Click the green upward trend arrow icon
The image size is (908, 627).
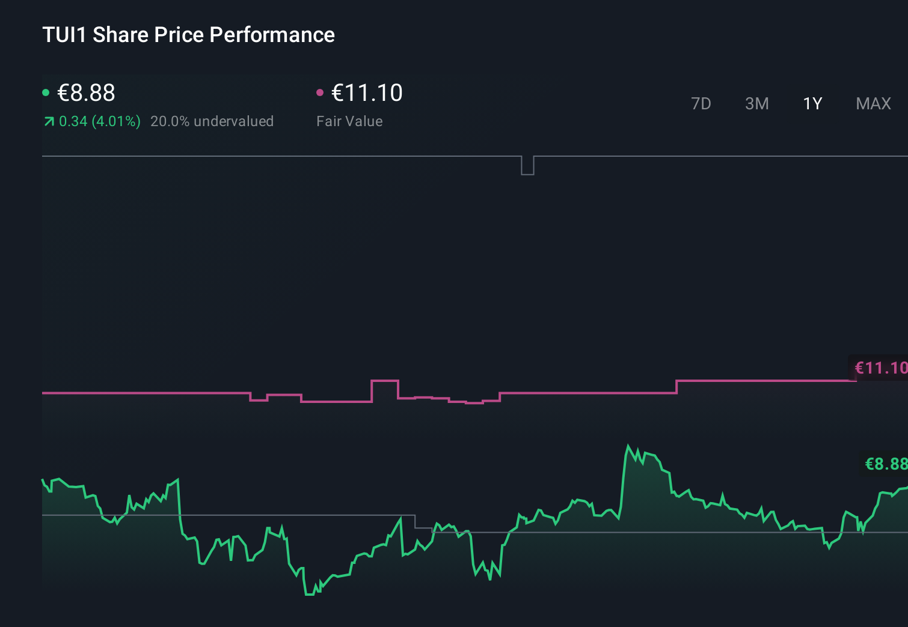tap(48, 121)
